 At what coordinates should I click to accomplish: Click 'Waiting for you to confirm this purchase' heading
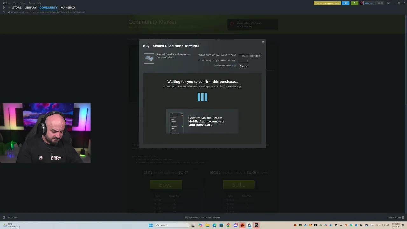[x=202, y=82]
